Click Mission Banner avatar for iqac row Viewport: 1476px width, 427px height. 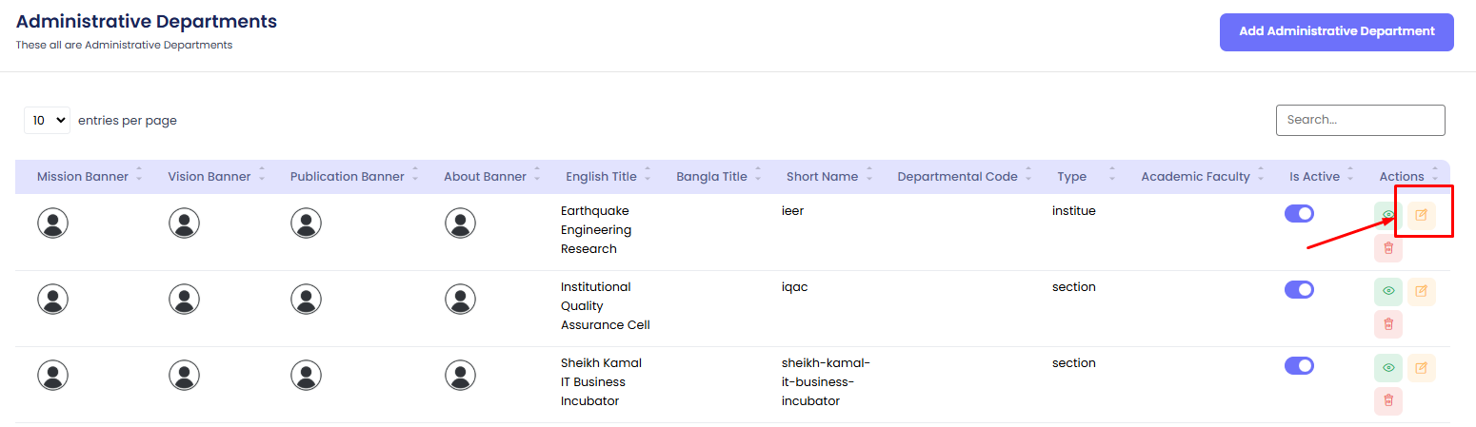point(53,300)
